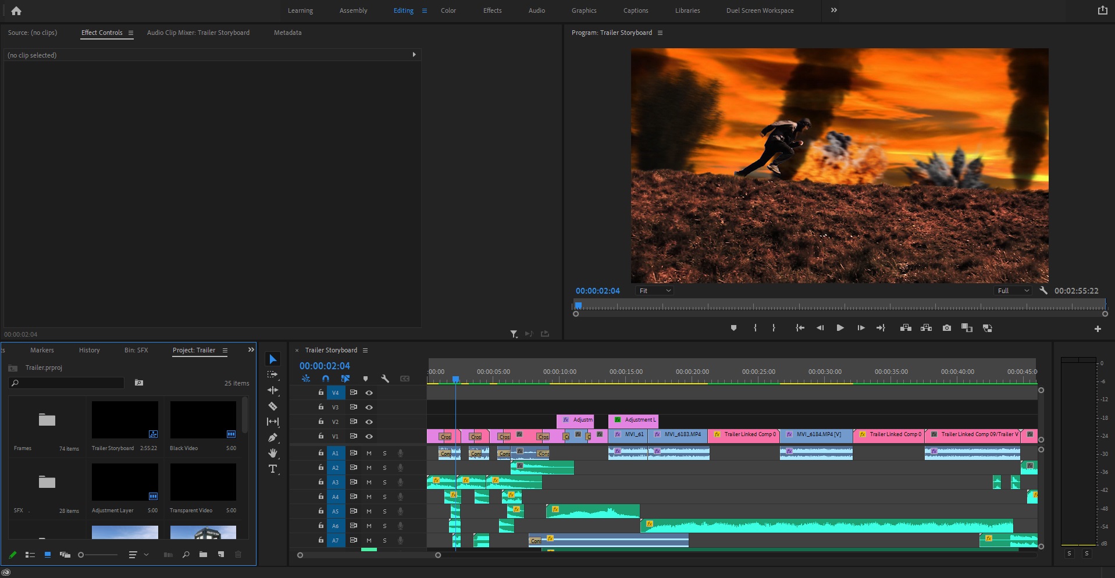Select the Type tool
This screenshot has width=1115, height=578.
tap(272, 469)
